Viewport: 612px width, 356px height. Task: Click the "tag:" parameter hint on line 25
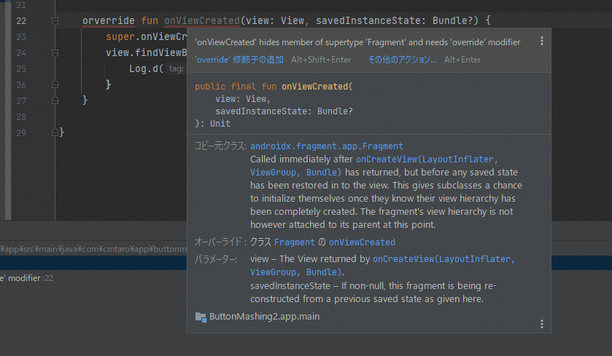tap(176, 69)
